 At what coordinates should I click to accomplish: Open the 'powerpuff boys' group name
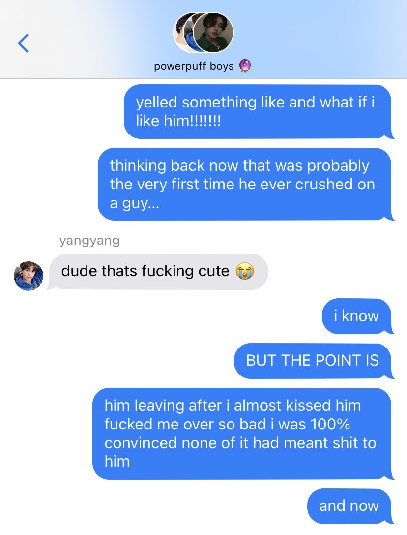pyautogui.click(x=194, y=66)
